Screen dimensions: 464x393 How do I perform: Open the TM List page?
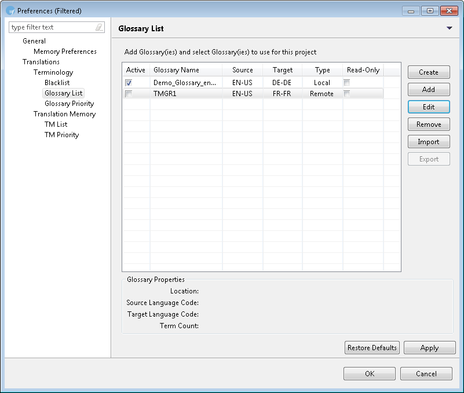point(56,124)
